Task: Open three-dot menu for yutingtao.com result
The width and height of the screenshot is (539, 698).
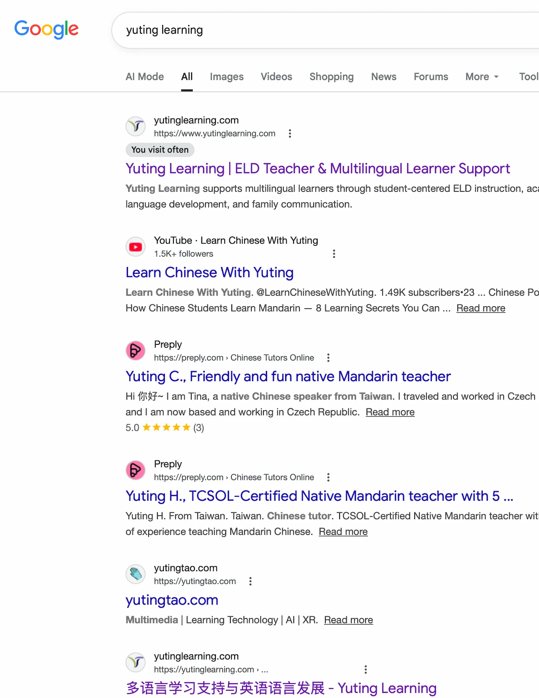Action: [250, 581]
